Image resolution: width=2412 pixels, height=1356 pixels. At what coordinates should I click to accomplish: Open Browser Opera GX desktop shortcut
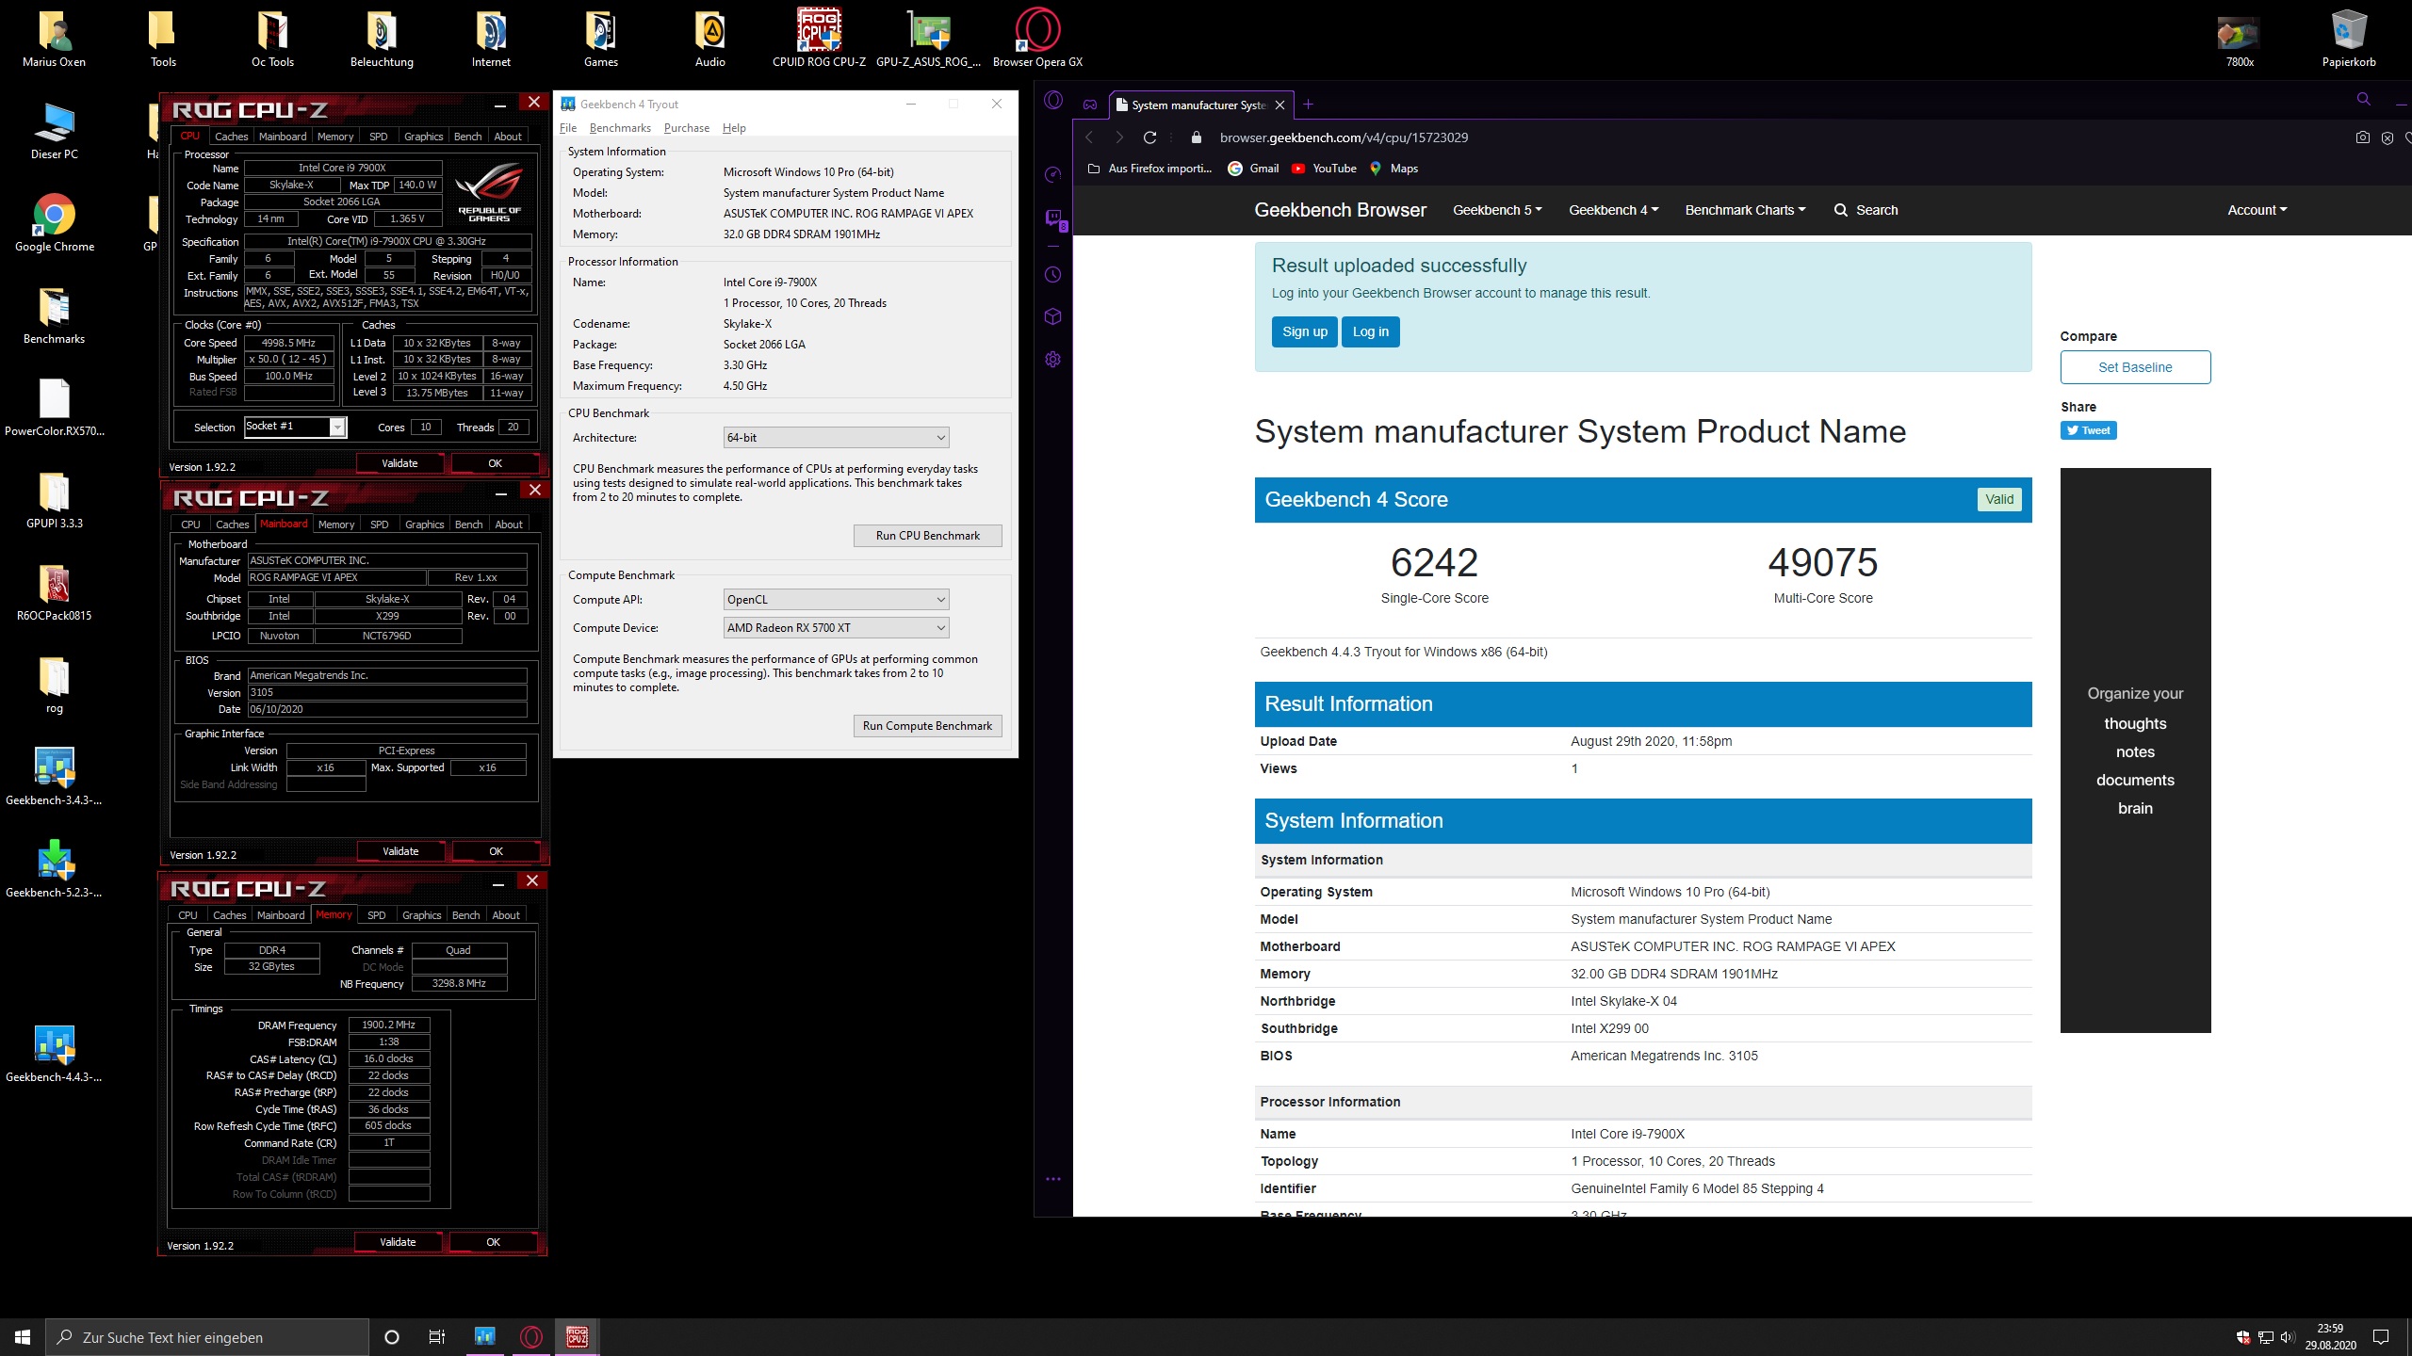pos(1037,40)
